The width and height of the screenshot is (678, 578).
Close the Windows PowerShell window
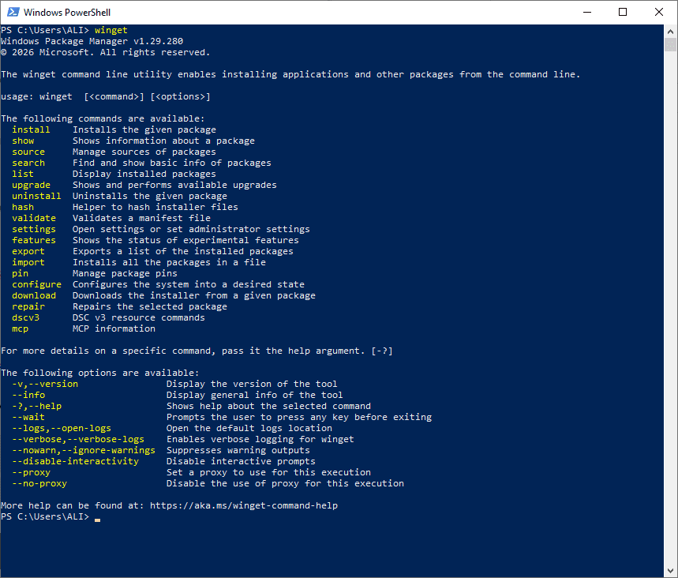pyautogui.click(x=658, y=12)
